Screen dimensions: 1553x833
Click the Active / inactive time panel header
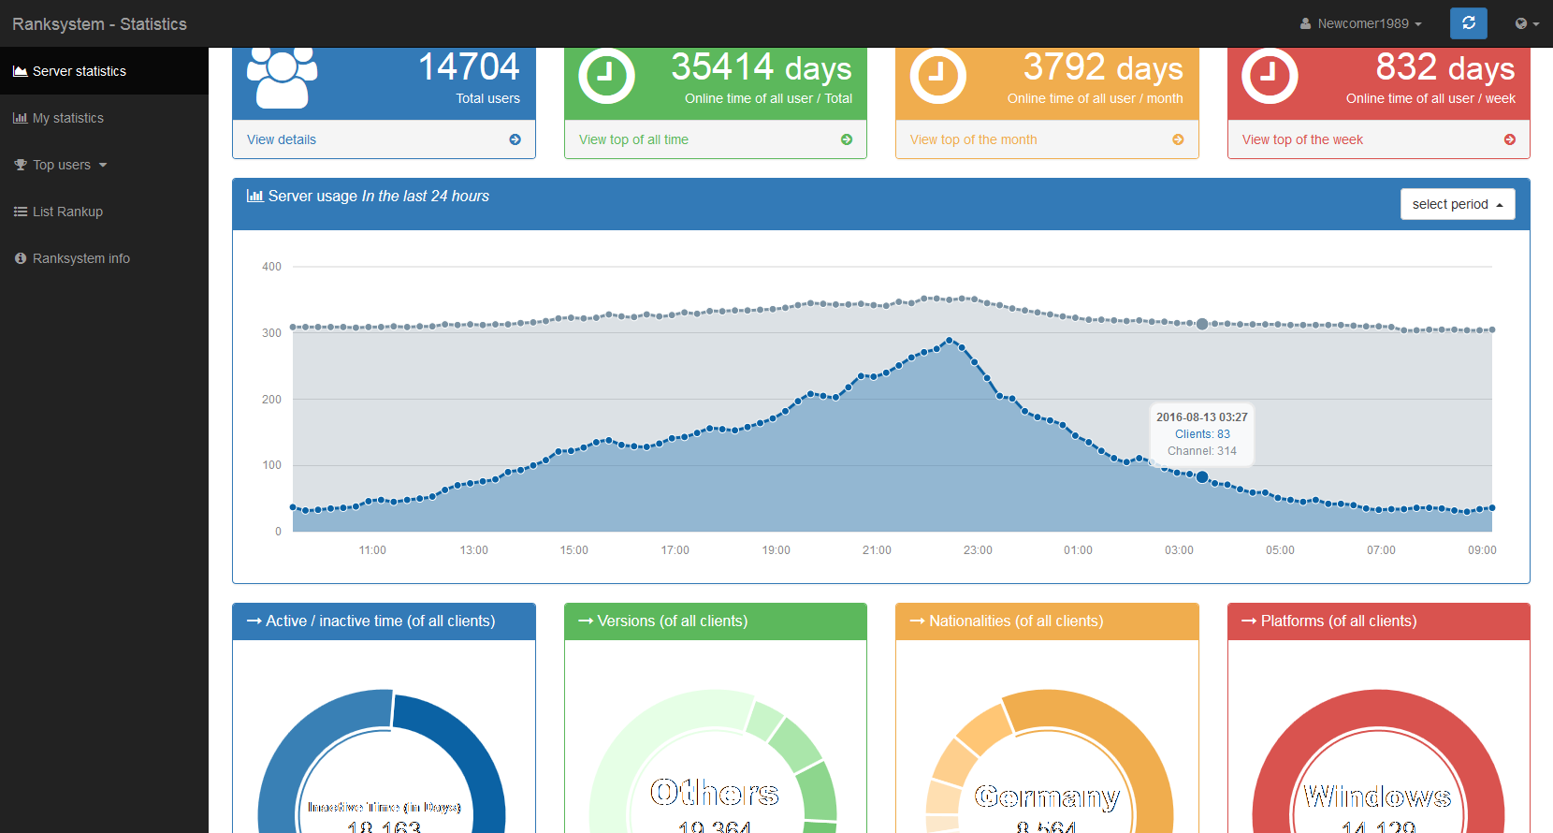pyautogui.click(x=384, y=621)
